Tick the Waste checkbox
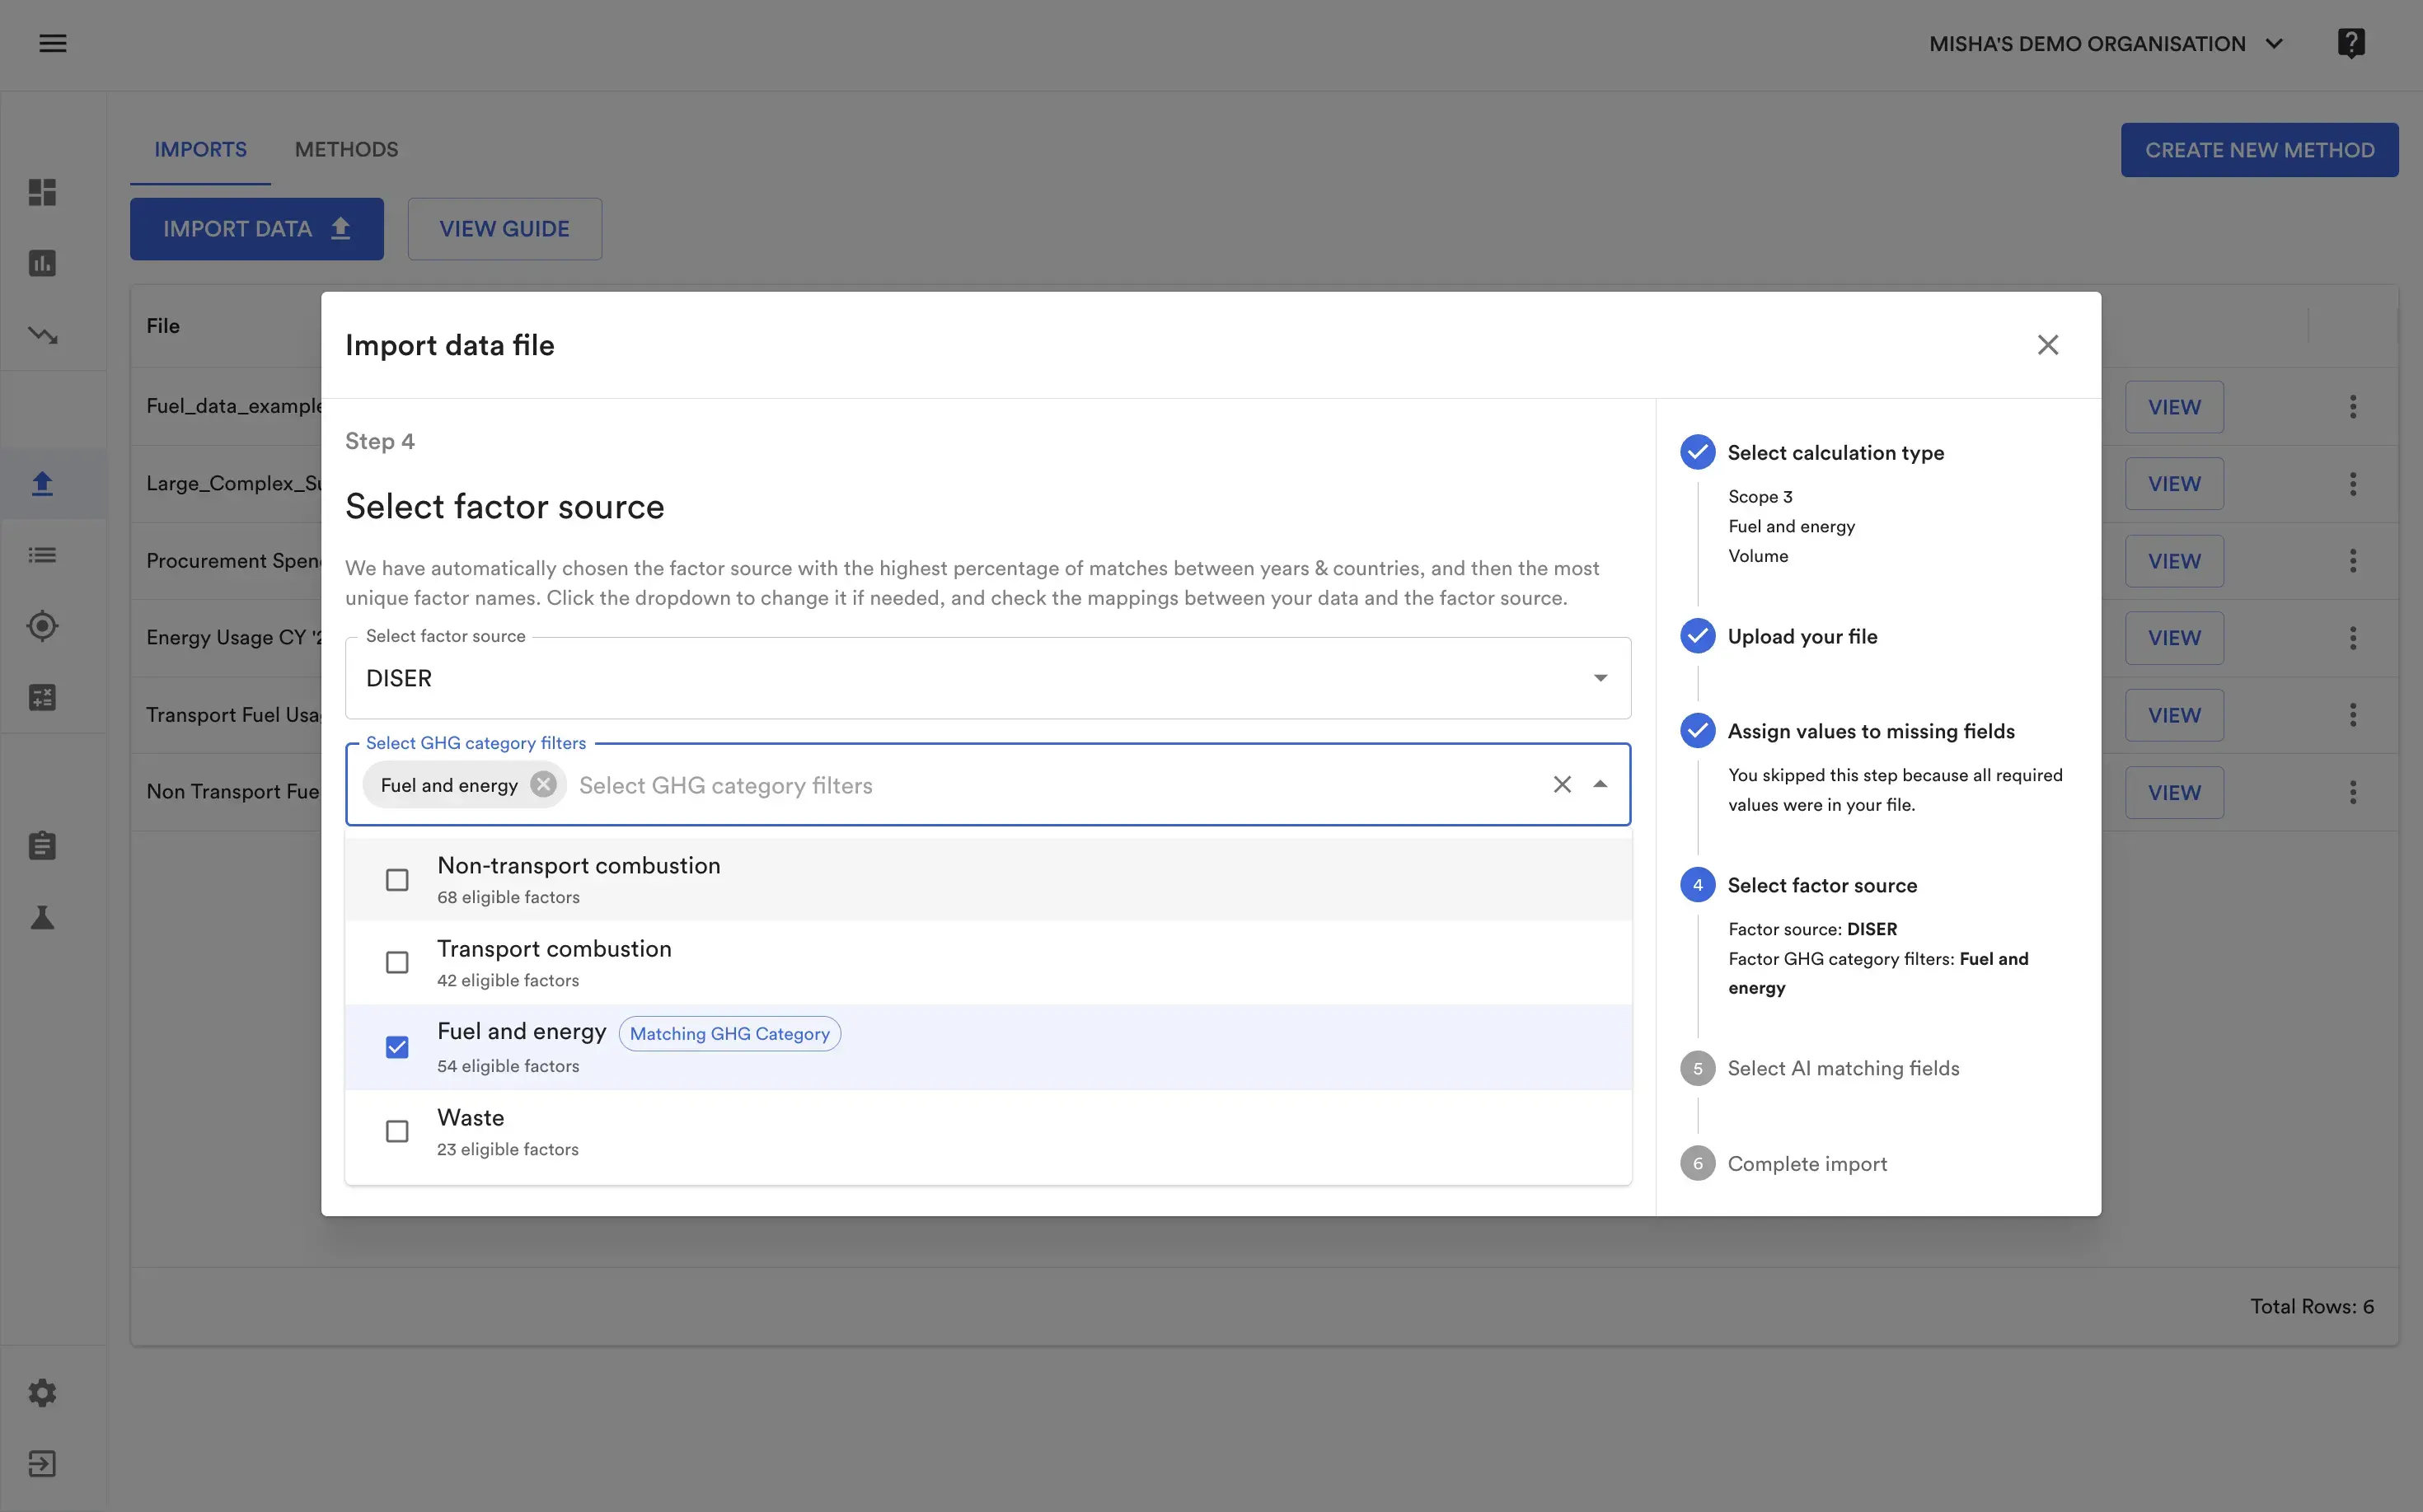This screenshot has height=1512, width=2423. 397,1131
